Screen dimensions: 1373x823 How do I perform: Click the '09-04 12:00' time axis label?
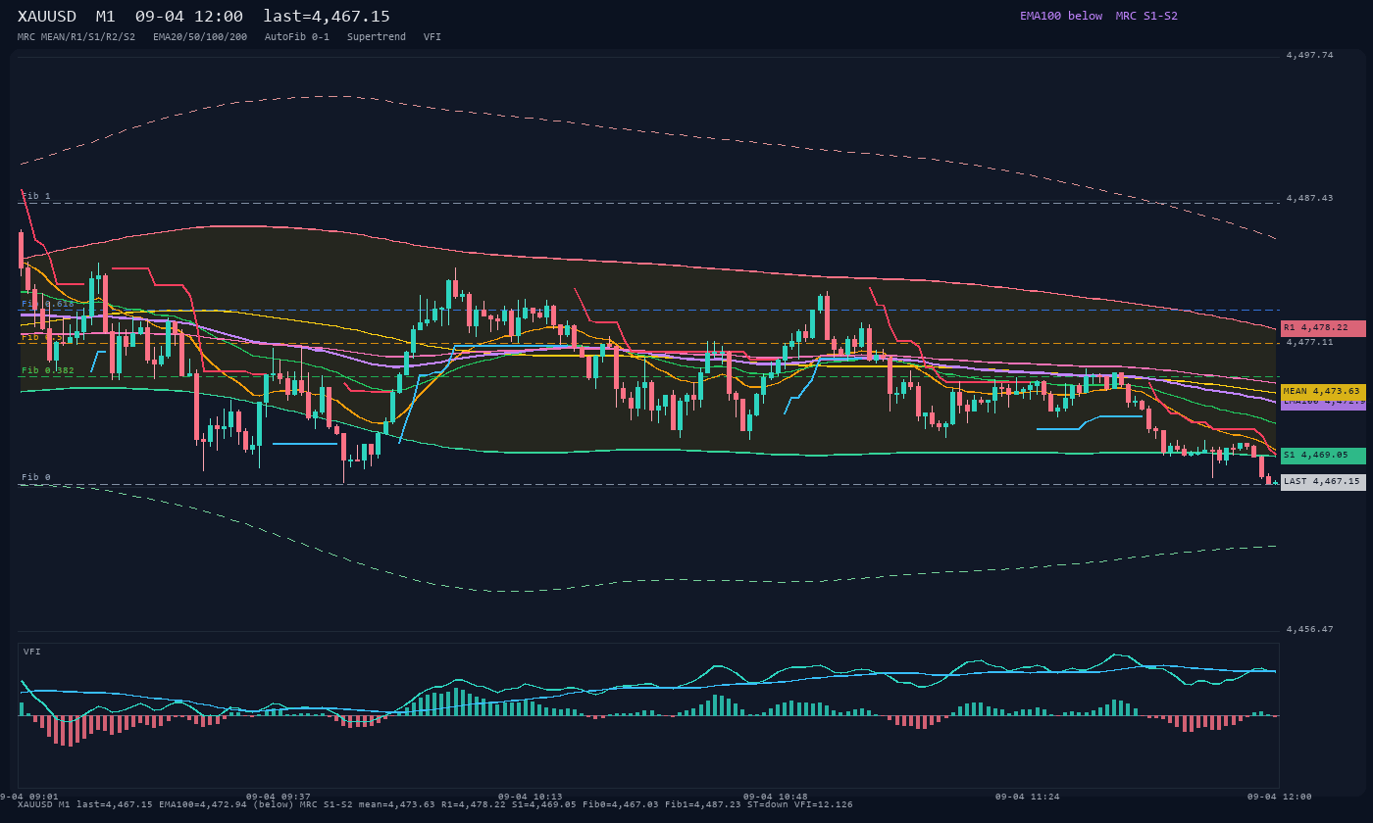(x=1280, y=797)
